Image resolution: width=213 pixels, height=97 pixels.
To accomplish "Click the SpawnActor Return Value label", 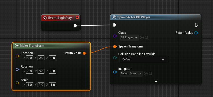I will tap(184, 33).
